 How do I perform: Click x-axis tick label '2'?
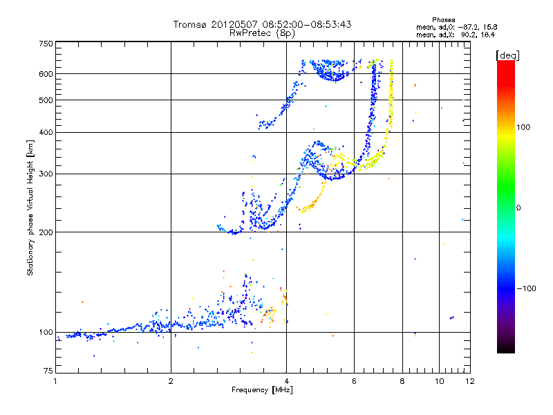[x=171, y=381]
